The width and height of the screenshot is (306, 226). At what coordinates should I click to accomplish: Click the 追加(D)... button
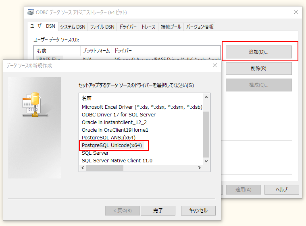click(x=258, y=52)
